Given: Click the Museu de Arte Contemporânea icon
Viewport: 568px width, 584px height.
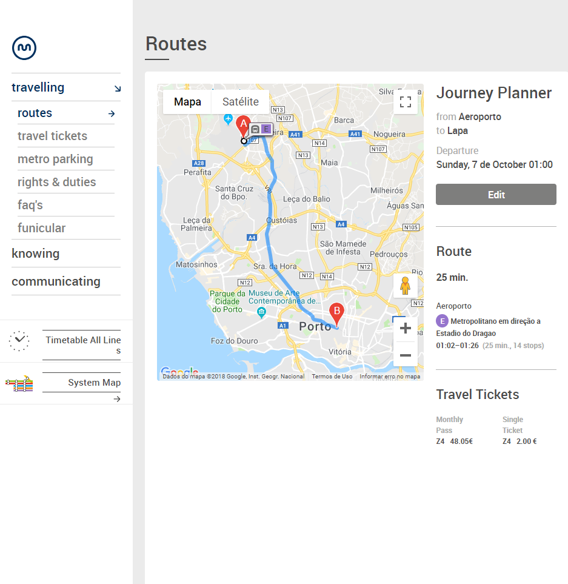Looking at the screenshot, I should tap(262, 313).
